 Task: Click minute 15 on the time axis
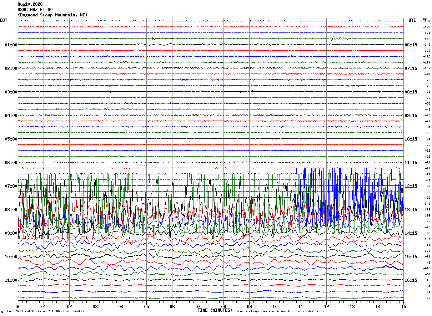[403, 306]
